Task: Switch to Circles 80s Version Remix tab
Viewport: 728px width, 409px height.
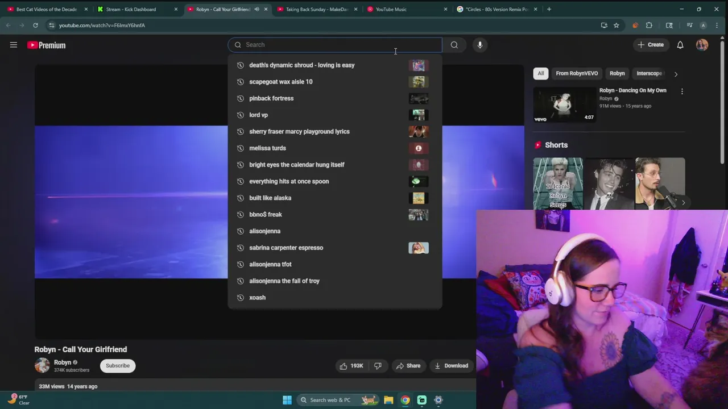Action: pyautogui.click(x=497, y=9)
